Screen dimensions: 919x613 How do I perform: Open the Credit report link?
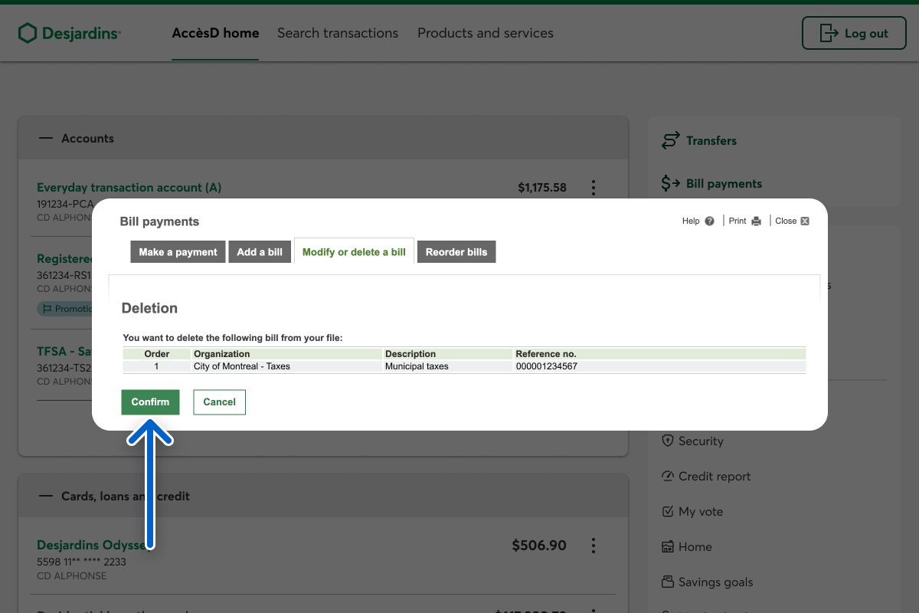tap(714, 477)
